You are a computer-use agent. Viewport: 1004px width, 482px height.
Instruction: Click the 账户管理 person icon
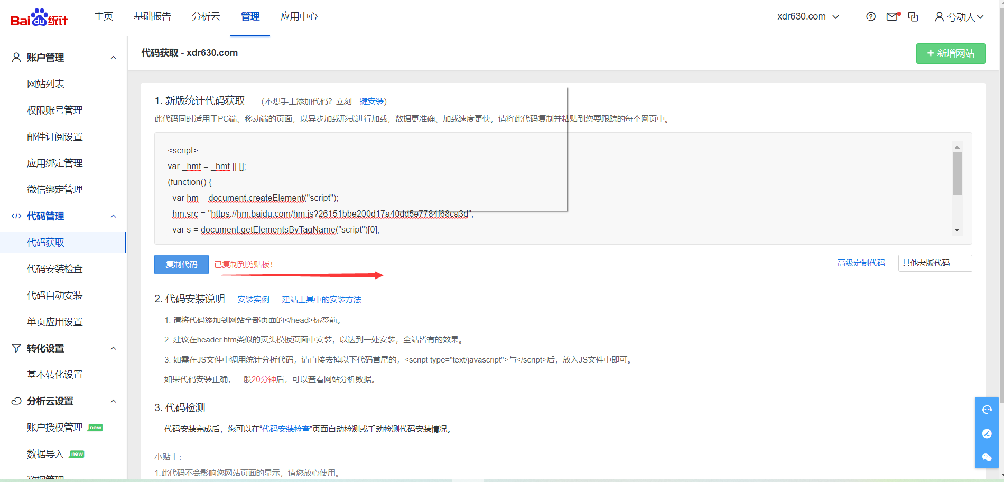click(16, 57)
